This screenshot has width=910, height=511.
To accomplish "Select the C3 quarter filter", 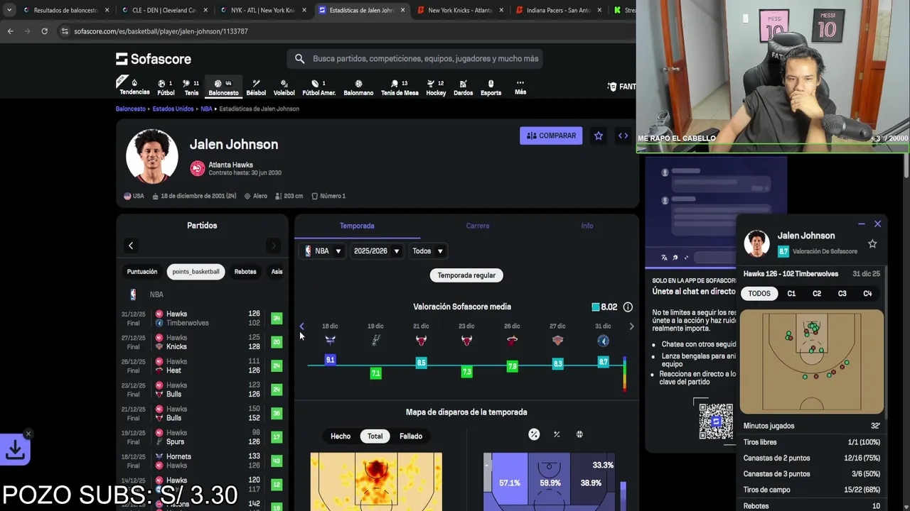I will tap(842, 293).
